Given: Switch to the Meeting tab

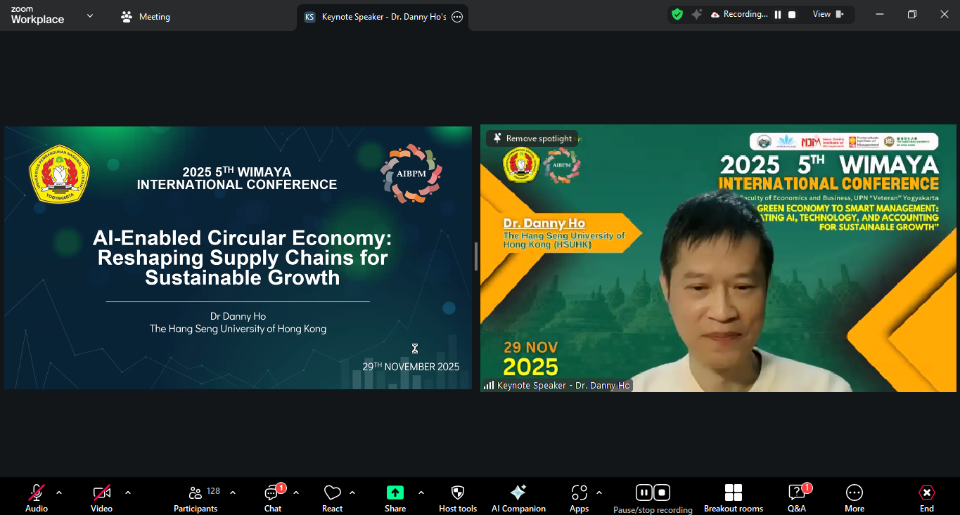Looking at the screenshot, I should [146, 17].
